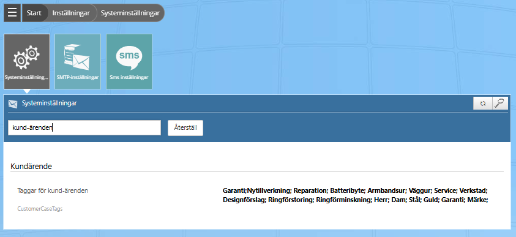Image resolution: width=516 pixels, height=237 pixels.
Task: Open the hamburger main menu
Action: pyautogui.click(x=12, y=13)
